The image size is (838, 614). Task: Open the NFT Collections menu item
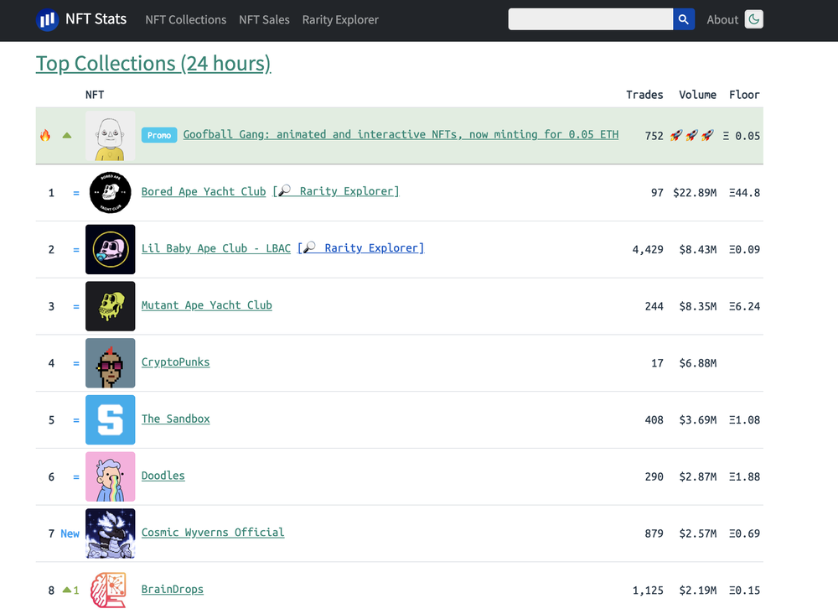185,20
